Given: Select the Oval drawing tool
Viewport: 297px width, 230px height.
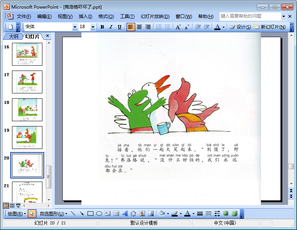Looking at the screenshot, I should coord(99,214).
